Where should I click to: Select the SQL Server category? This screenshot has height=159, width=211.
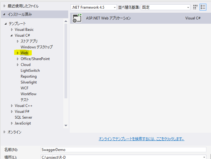coord(23,117)
